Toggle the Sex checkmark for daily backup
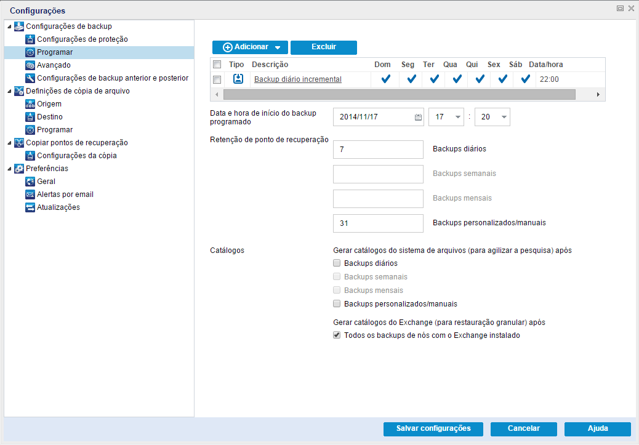This screenshot has height=445, width=639. 503,79
